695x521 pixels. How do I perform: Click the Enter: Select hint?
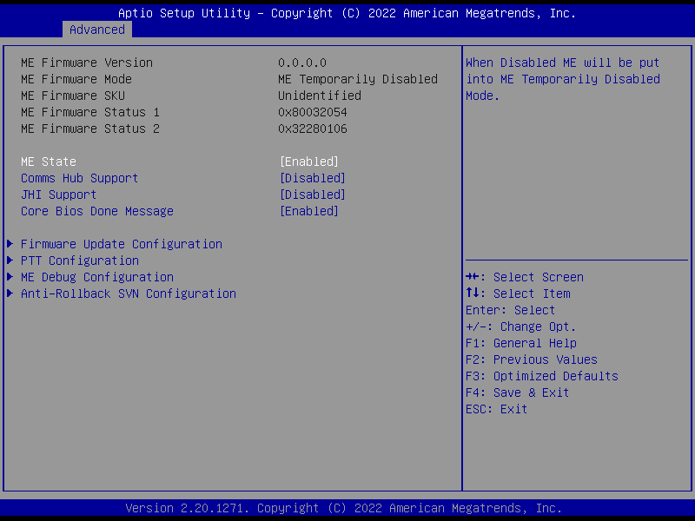pyautogui.click(x=510, y=310)
